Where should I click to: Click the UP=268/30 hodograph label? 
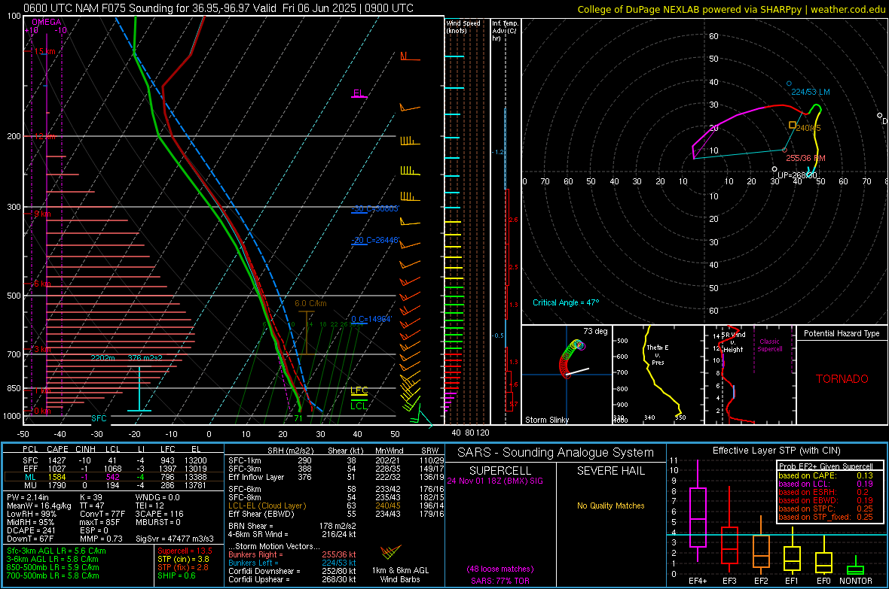[797, 175]
